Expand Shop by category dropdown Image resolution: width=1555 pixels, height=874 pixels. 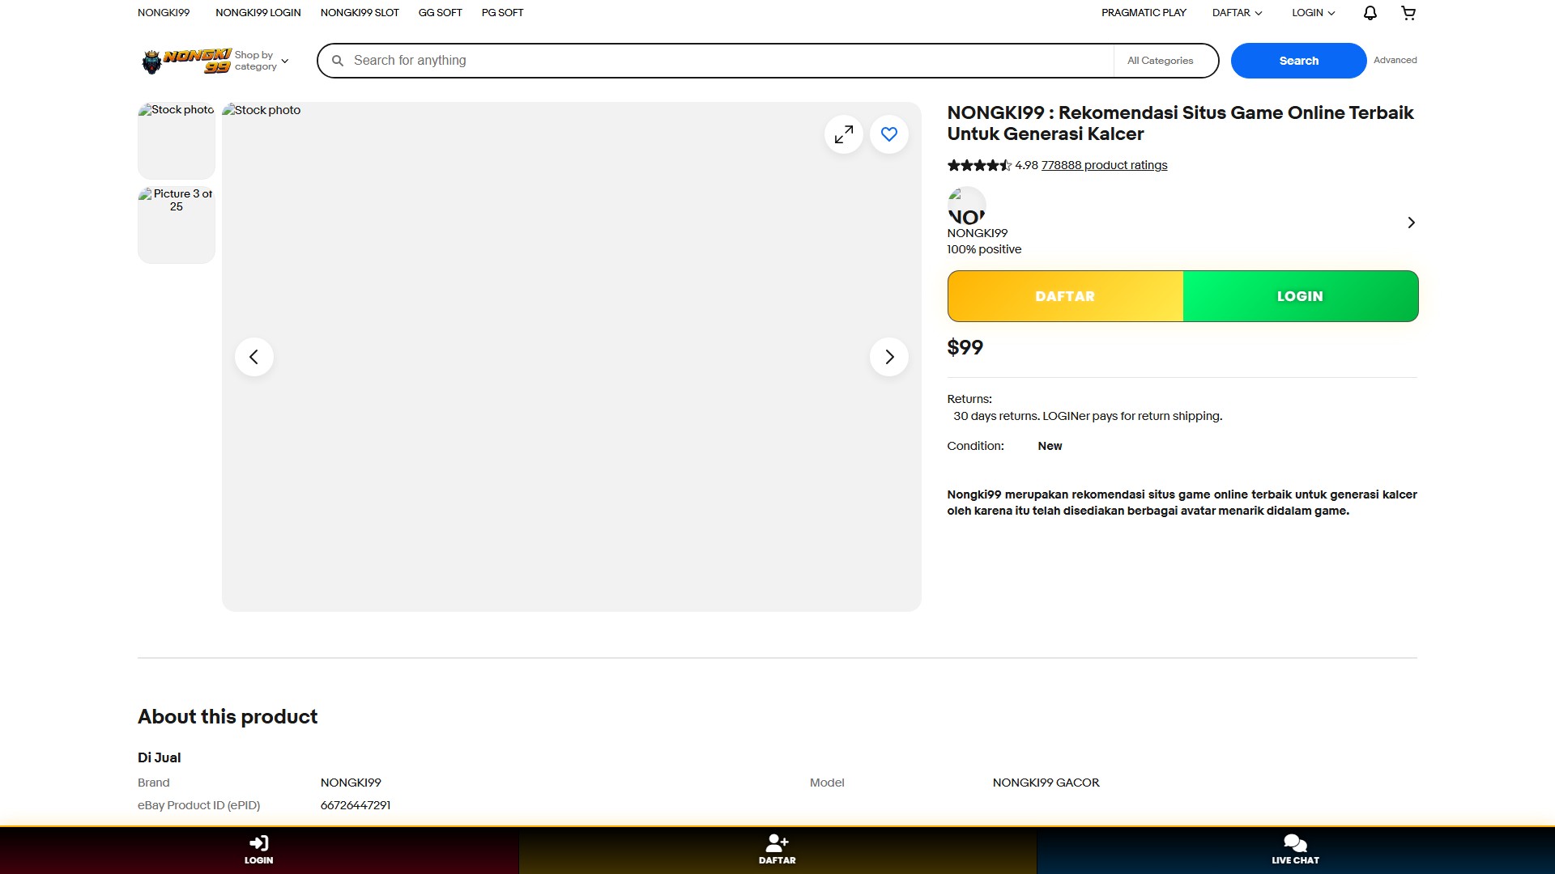point(262,61)
